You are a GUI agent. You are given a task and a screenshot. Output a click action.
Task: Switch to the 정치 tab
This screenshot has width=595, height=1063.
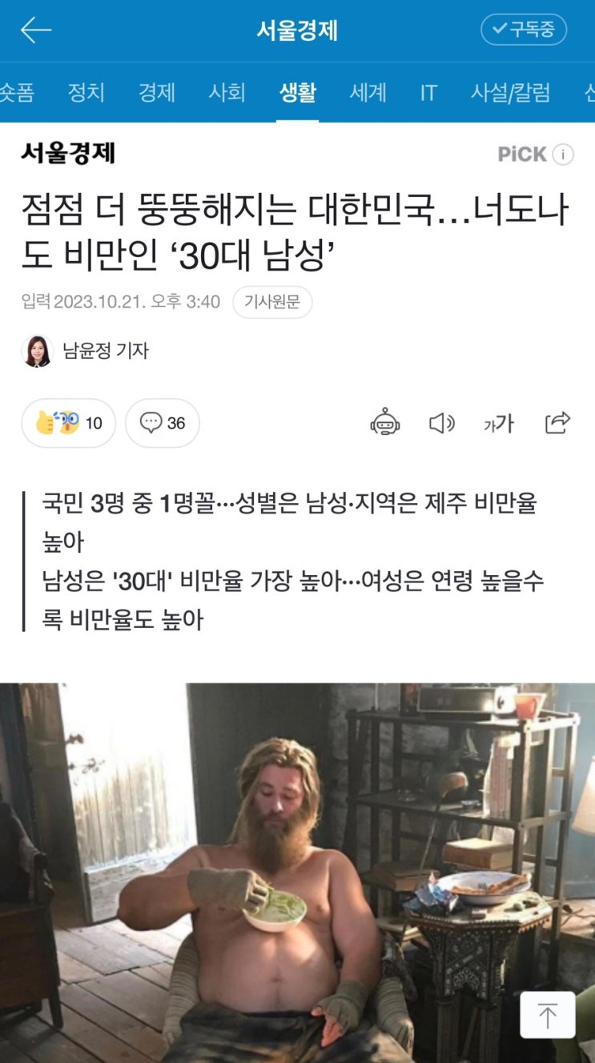tap(86, 93)
